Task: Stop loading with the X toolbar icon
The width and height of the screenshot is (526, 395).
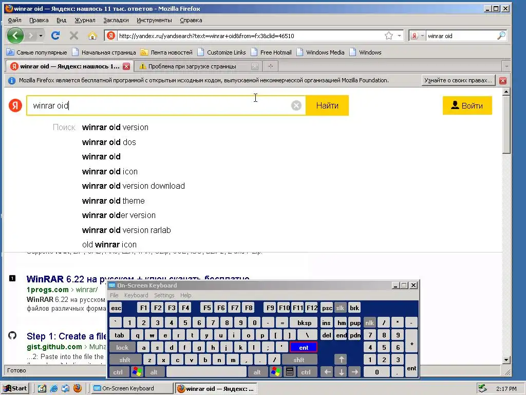Action: pyautogui.click(x=74, y=35)
